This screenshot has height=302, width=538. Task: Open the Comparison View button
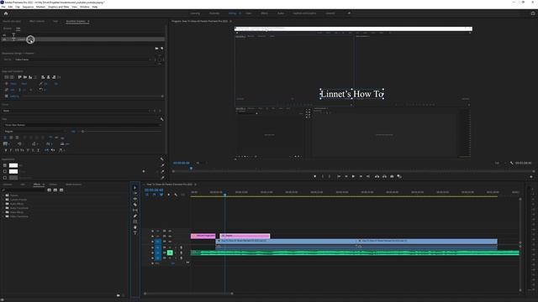click(x=399, y=176)
